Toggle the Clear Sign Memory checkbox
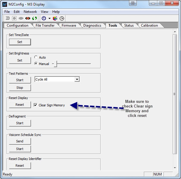This screenshot has width=181, height=179. [36, 105]
